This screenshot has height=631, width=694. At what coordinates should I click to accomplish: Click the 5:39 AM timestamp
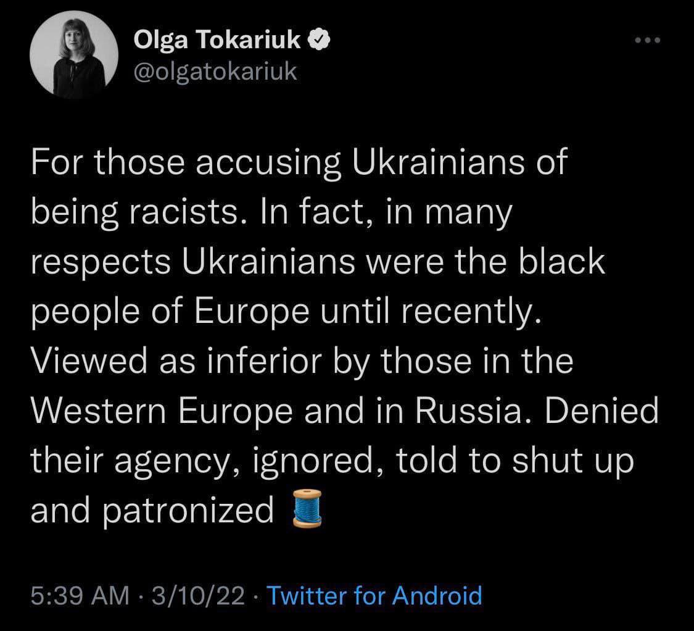point(80,595)
